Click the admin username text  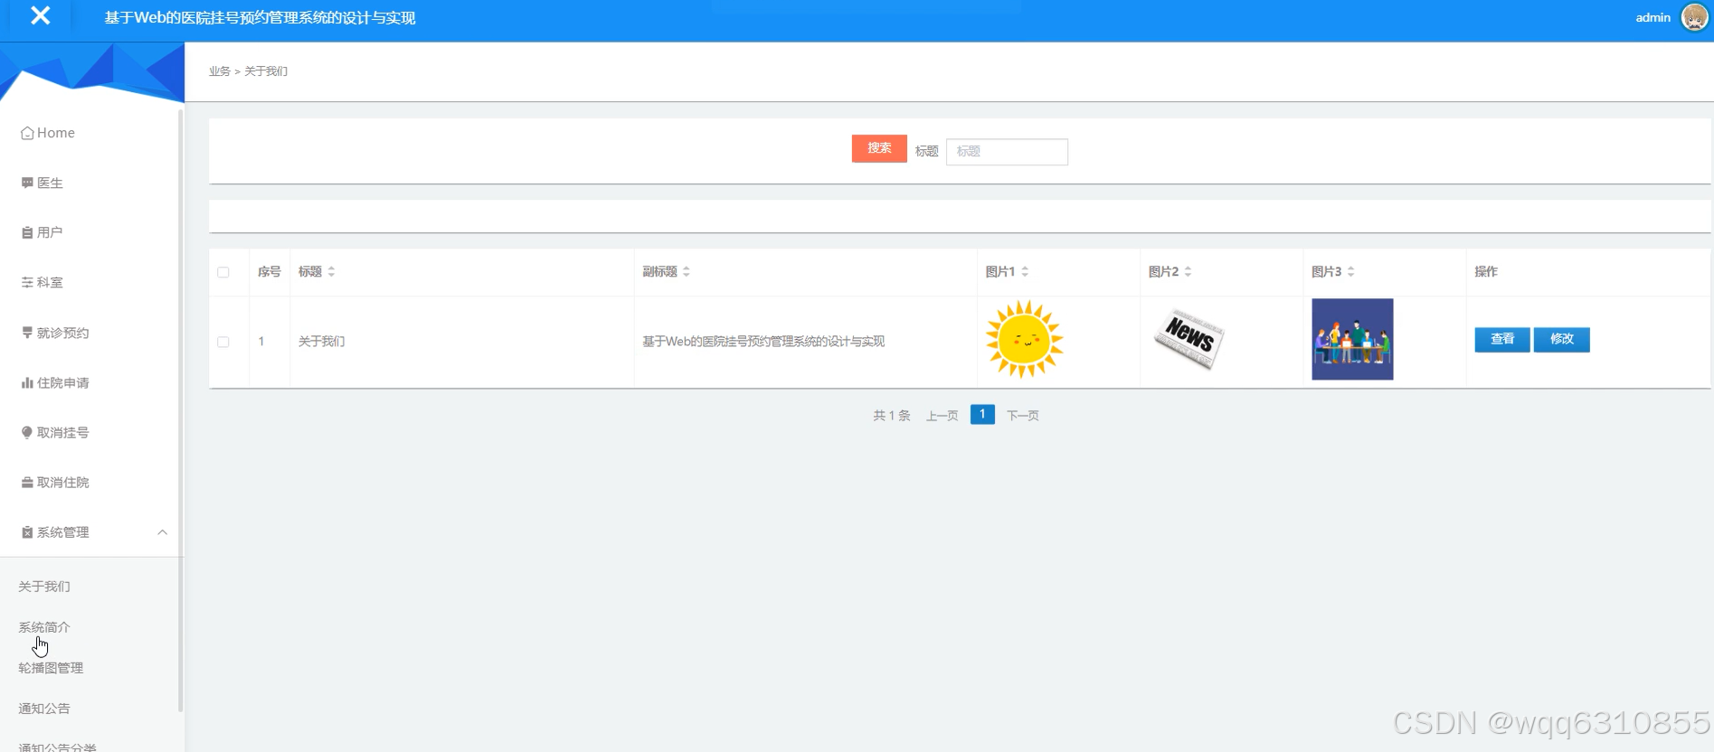coord(1652,17)
